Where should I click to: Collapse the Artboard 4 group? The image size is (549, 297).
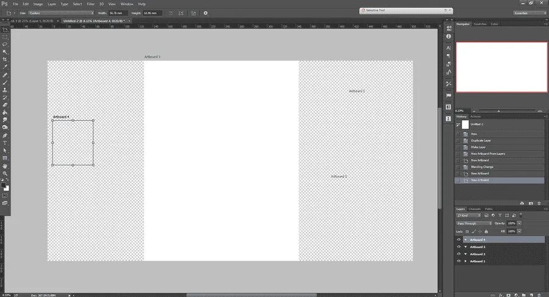(465, 240)
